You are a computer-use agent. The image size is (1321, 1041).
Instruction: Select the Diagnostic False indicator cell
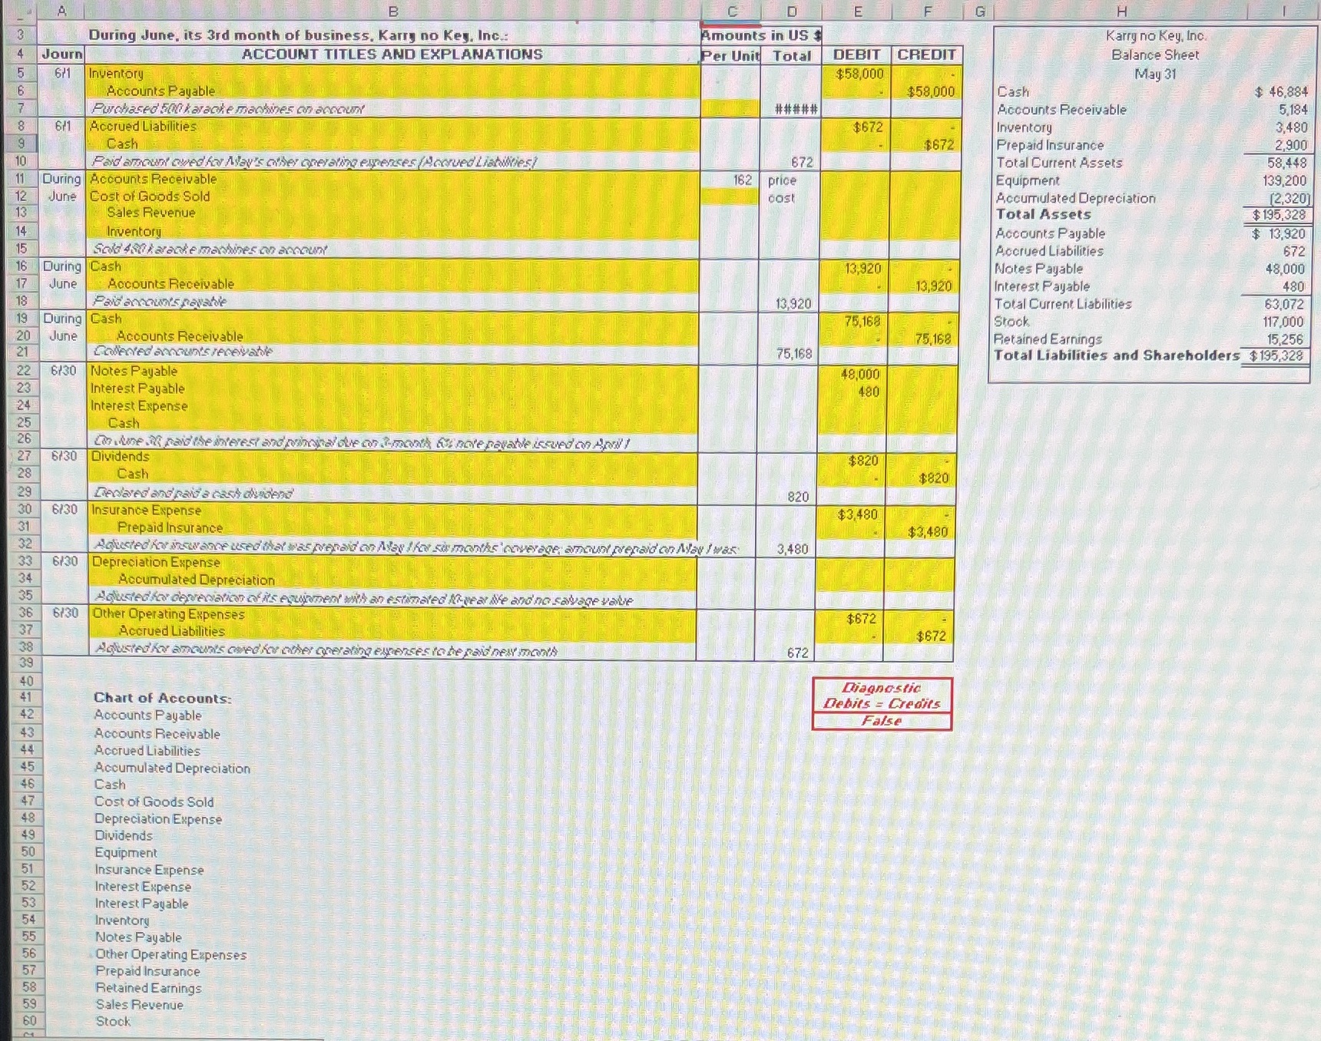point(882,720)
